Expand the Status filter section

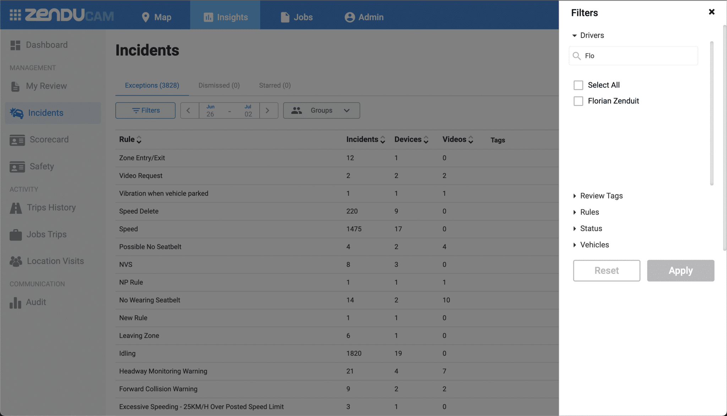click(x=587, y=228)
